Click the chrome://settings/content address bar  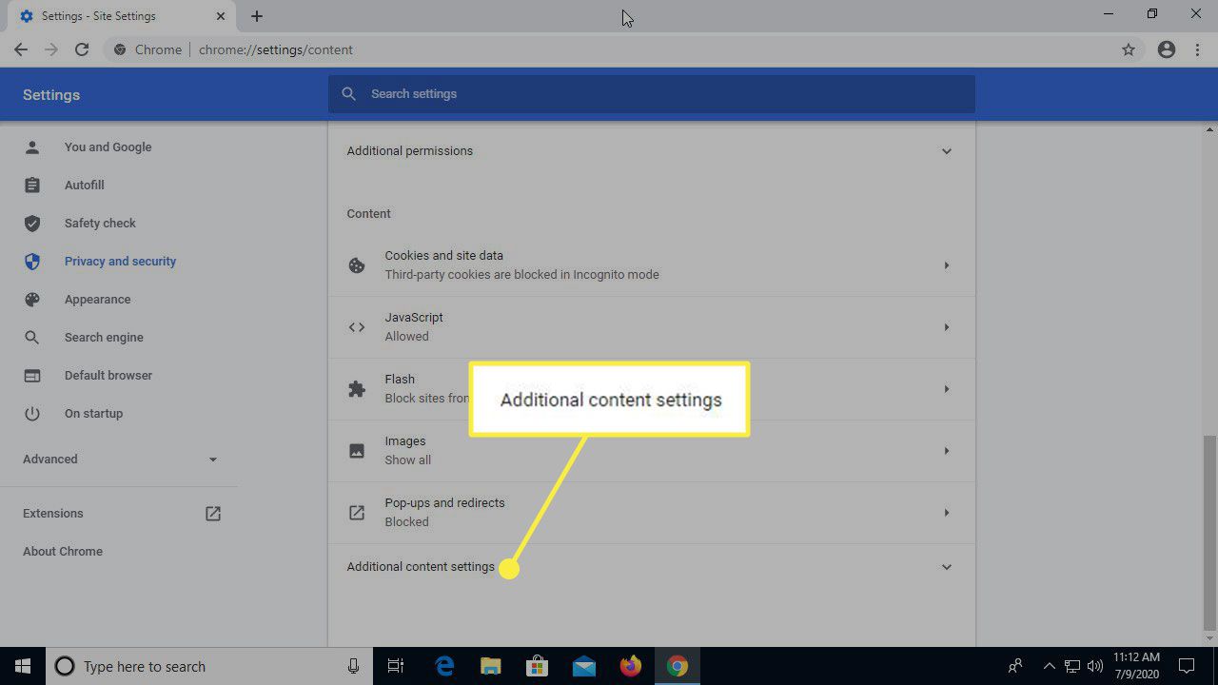[623, 49]
